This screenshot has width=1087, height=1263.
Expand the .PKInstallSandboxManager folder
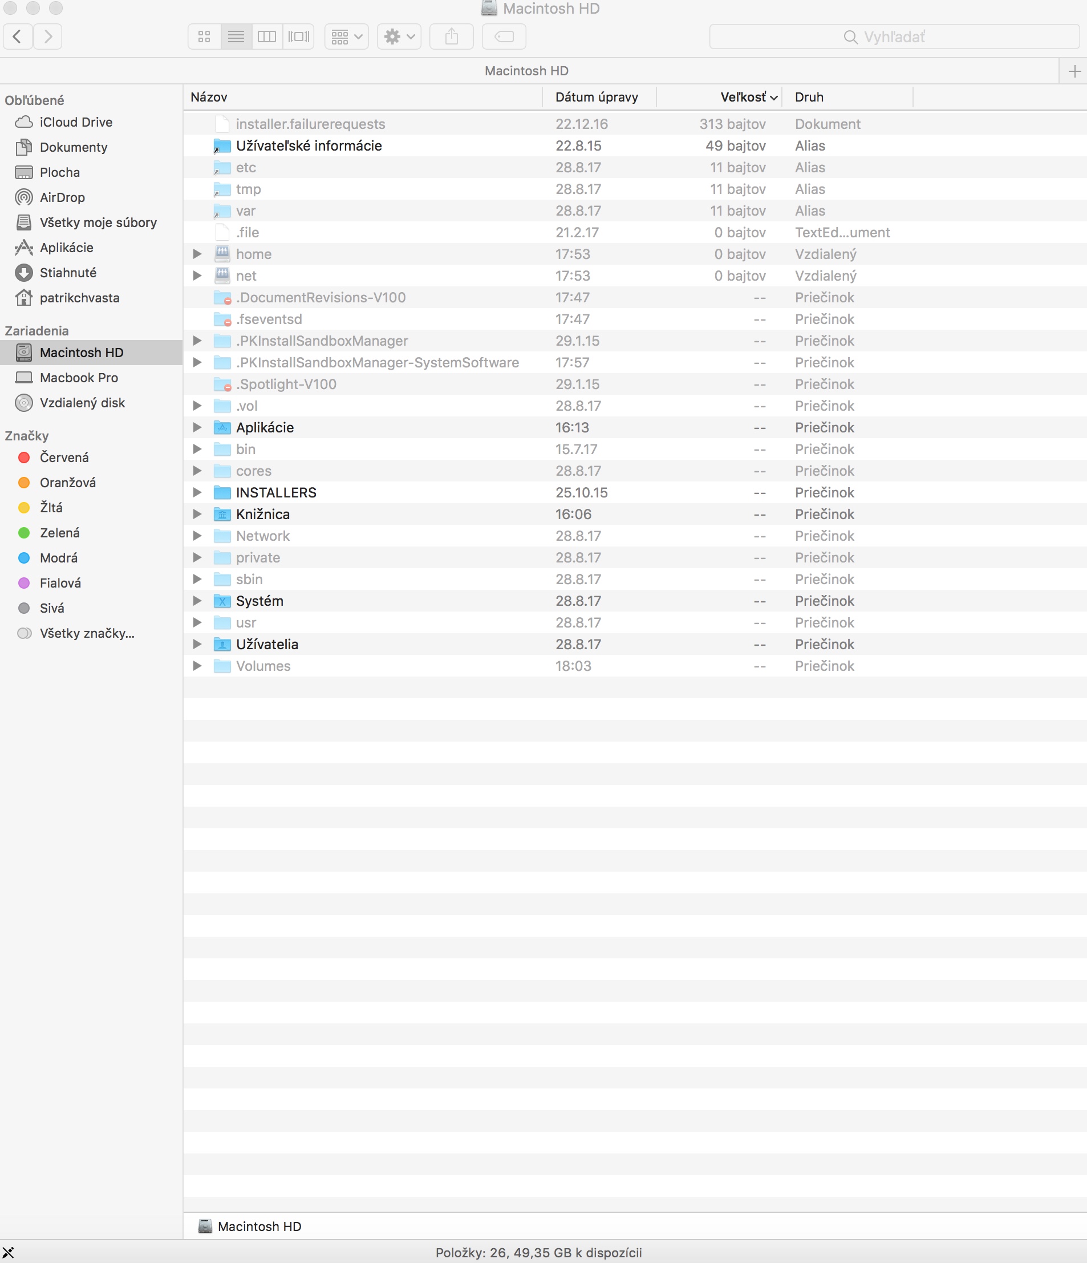[197, 340]
